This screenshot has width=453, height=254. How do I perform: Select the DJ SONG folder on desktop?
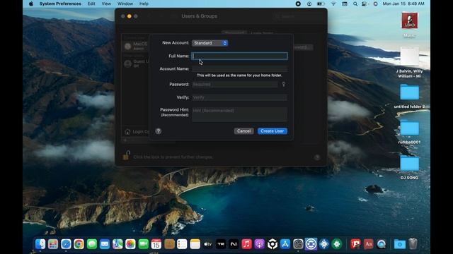(409, 164)
